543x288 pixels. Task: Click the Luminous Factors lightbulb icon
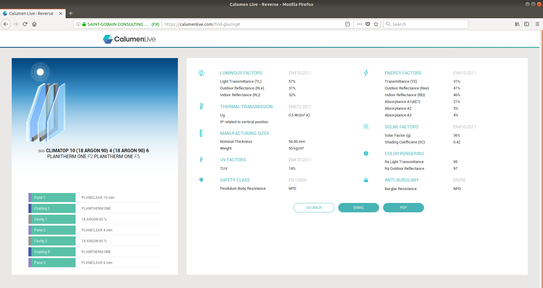tap(201, 73)
